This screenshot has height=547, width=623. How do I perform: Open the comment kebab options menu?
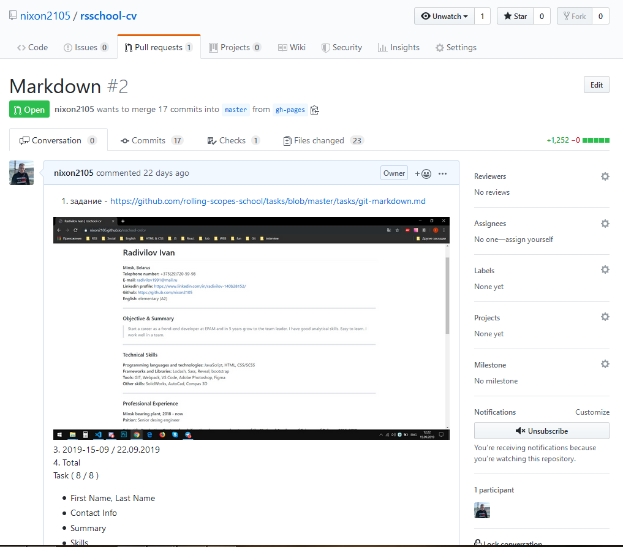[x=442, y=173]
